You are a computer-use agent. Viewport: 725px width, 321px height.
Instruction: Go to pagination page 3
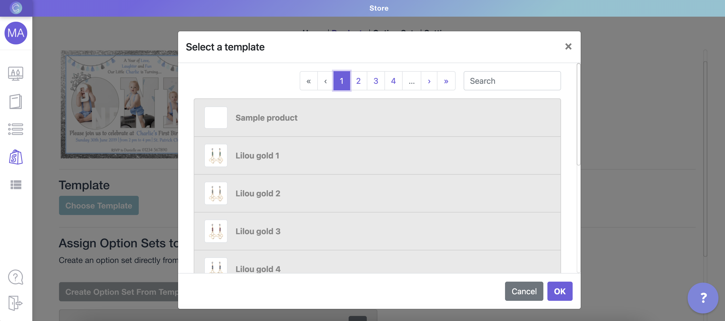click(x=376, y=81)
